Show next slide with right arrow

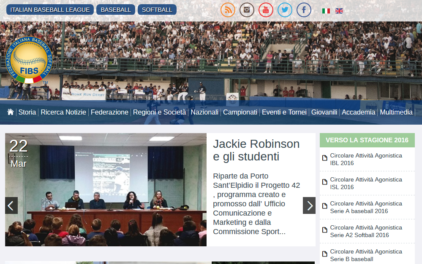(x=309, y=205)
